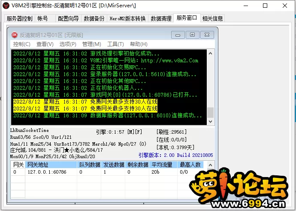Click the 引擎:0:1:57 [M][F] status text
Image resolution: width=296 pixels, height=211 pixels.
(x=119, y=132)
